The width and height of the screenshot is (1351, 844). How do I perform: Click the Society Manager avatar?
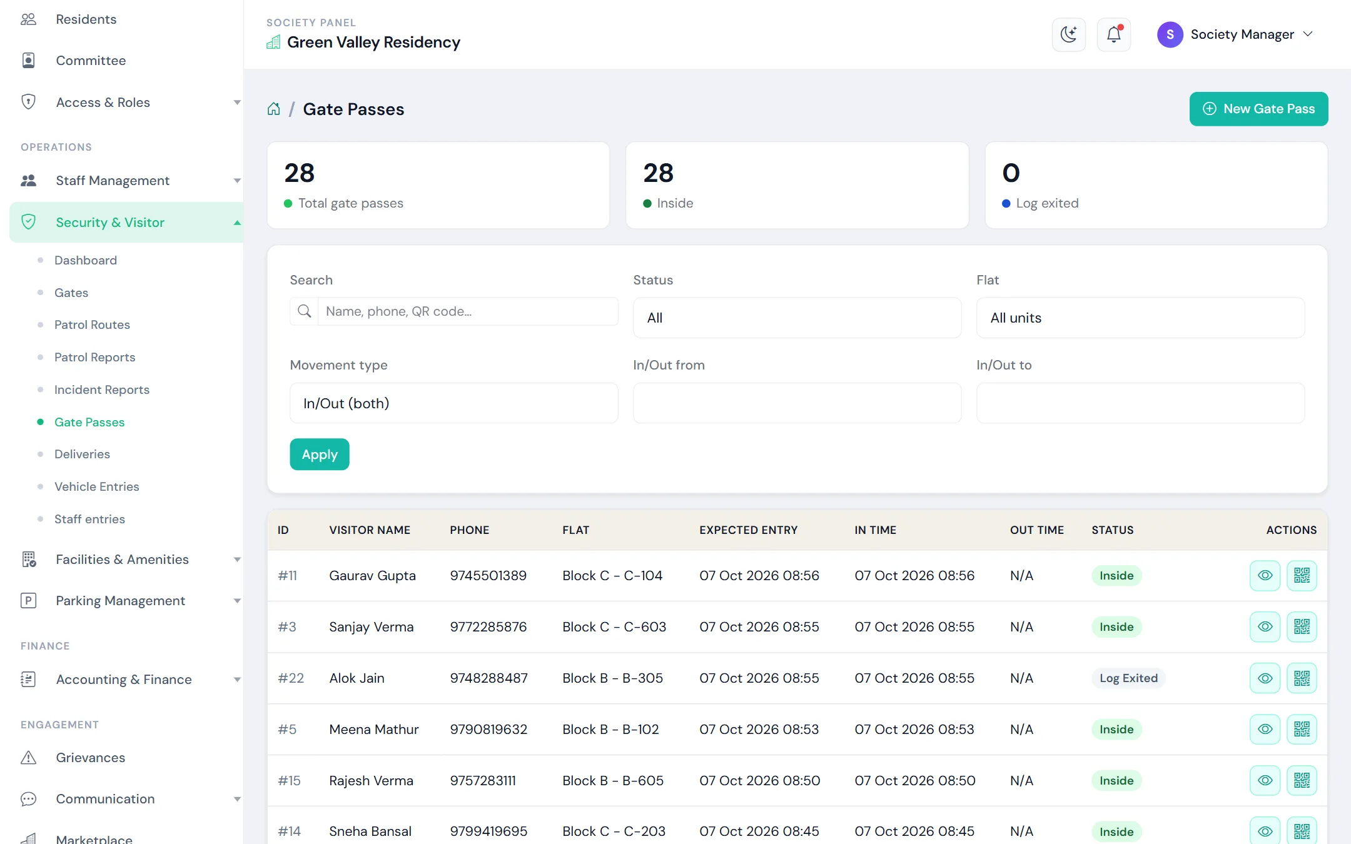pyautogui.click(x=1170, y=34)
